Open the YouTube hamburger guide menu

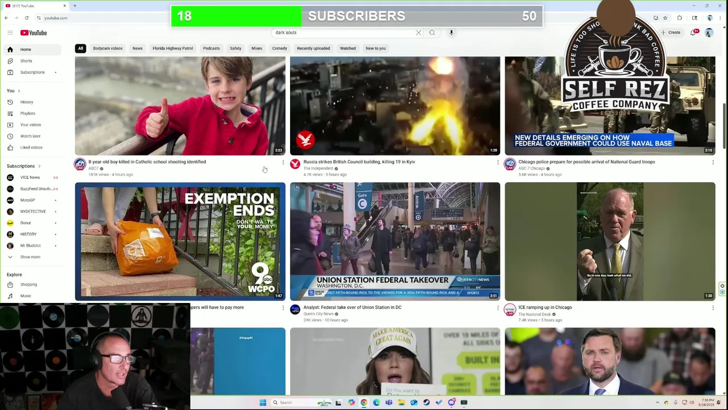[x=10, y=32]
